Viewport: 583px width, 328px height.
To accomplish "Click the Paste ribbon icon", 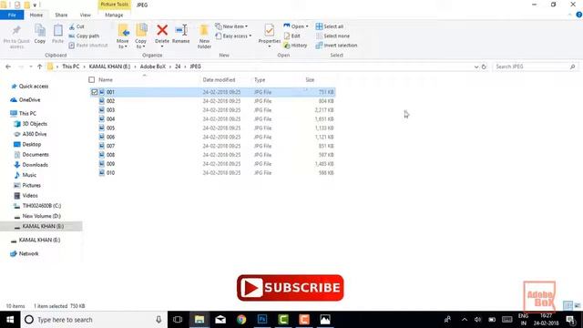I will (x=57, y=30).
